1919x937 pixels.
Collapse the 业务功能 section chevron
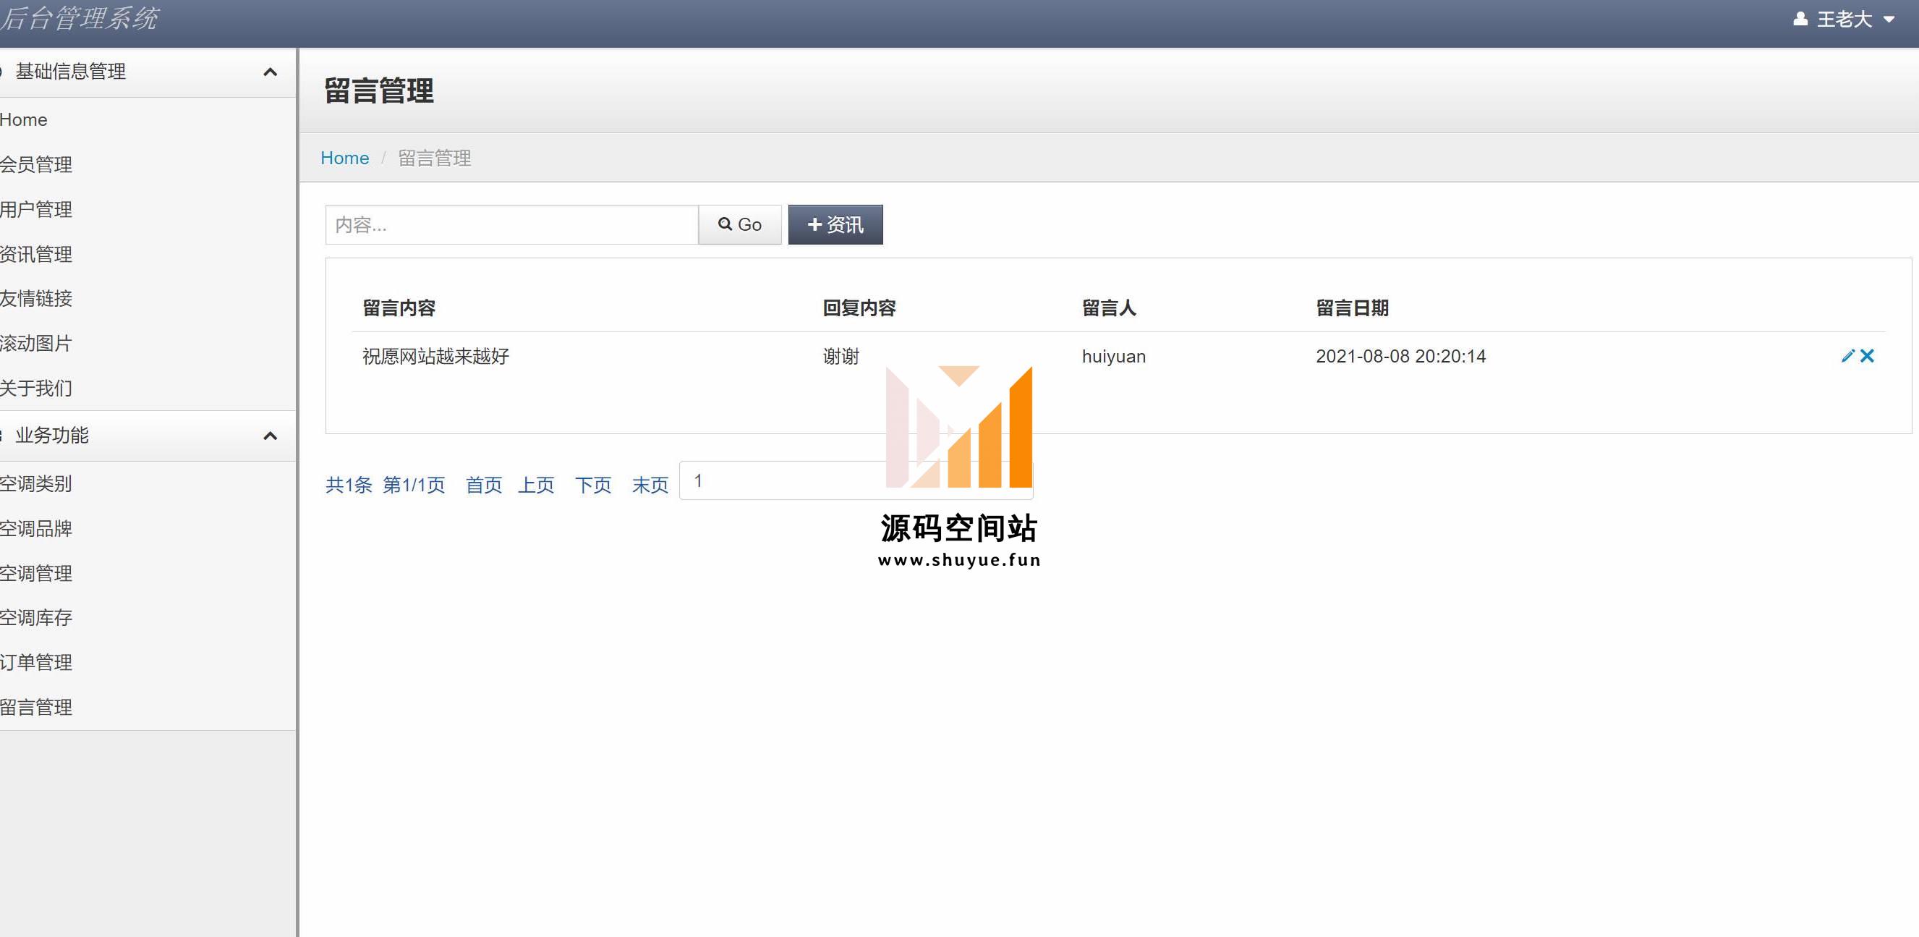tap(271, 436)
